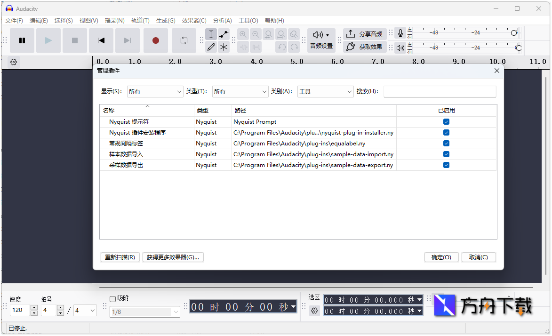Click the 重新扫描(R) button
The height and width of the screenshot is (336, 552).
pyautogui.click(x=120, y=257)
